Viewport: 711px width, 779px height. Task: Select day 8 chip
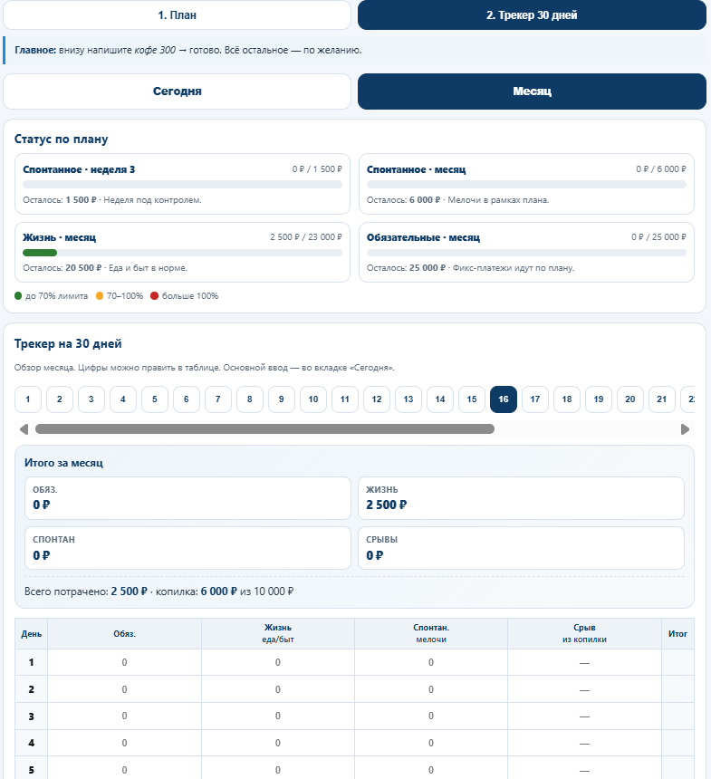pyautogui.click(x=250, y=399)
